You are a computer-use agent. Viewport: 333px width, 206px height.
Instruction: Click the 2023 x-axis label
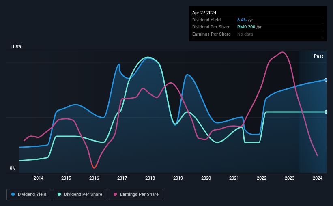(290, 178)
